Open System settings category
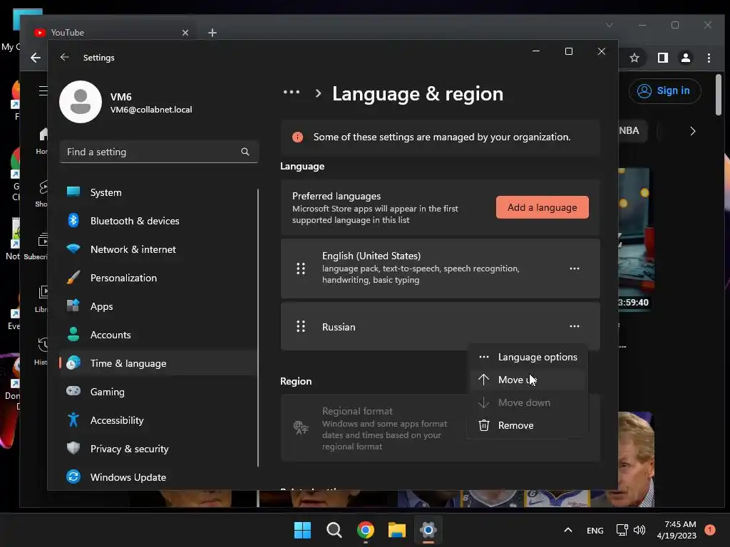 click(158, 192)
